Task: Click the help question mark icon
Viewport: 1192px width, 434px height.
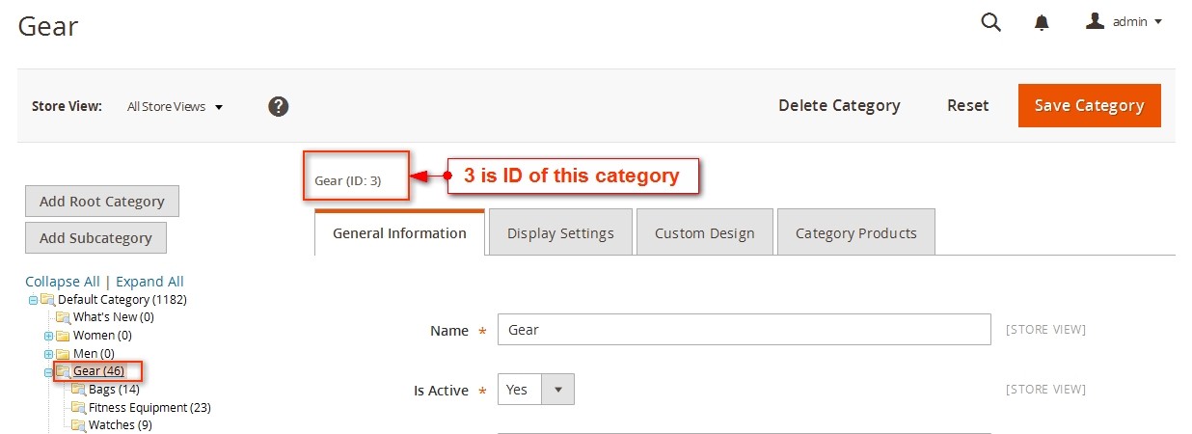Action: coord(279,106)
